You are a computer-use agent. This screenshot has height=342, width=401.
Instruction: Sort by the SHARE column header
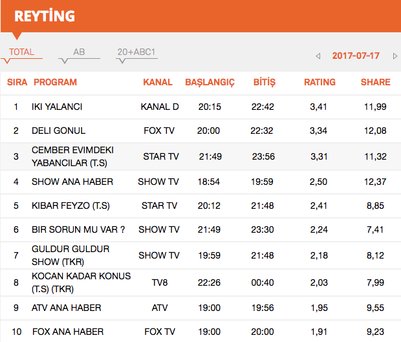coord(375,82)
